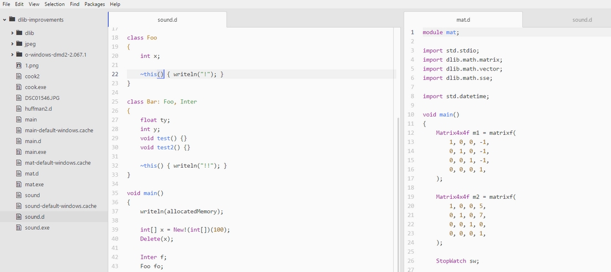Screen dimensions: 611x272
Task: Collapse the dlib-improvements root folder
Action: click(x=4, y=19)
